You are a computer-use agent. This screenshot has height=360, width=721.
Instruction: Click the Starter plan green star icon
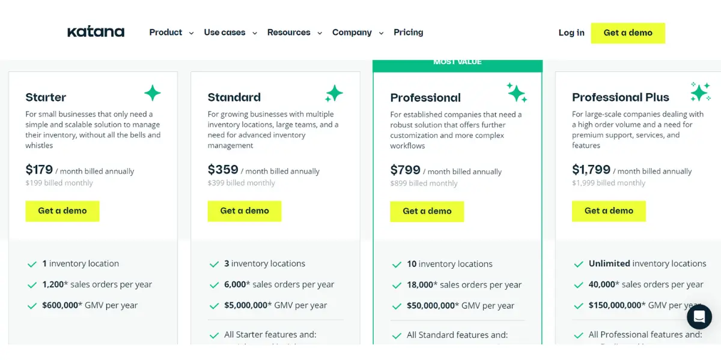click(x=153, y=93)
